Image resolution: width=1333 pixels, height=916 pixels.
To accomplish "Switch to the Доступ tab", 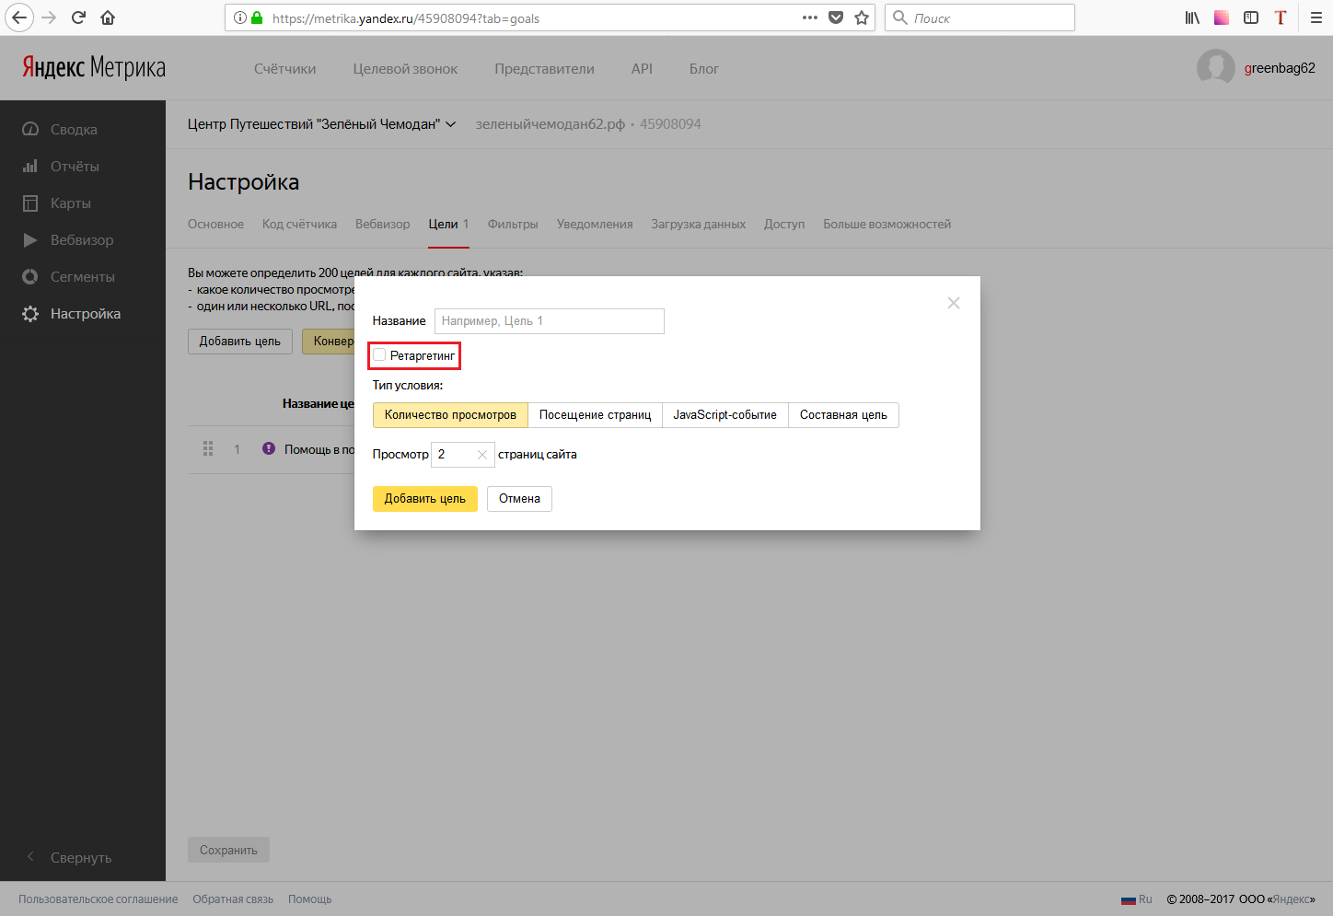I will [784, 224].
